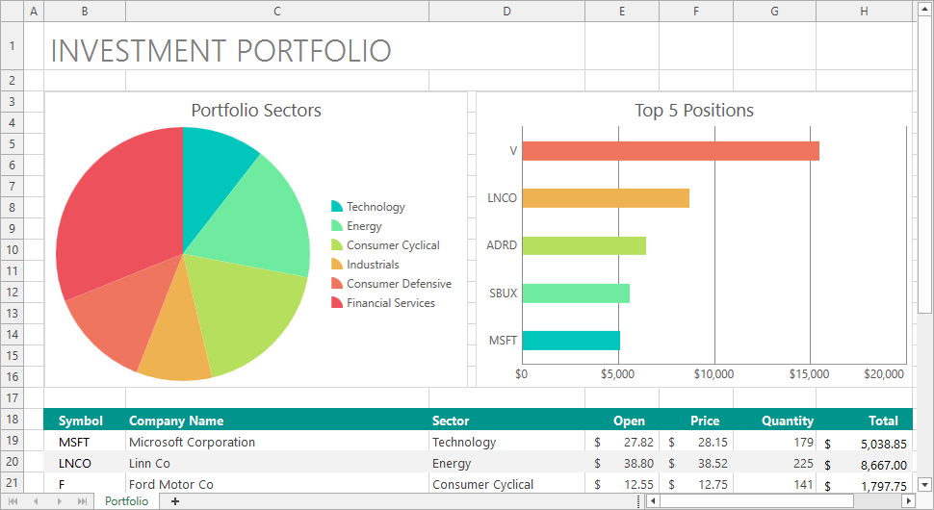Click the vertical scrollbar down arrow
This screenshot has width=934, height=510.
coord(924,484)
